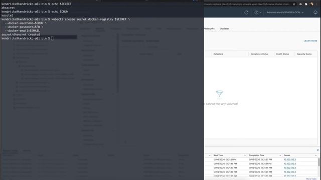
Task: Sort by the Compliance Status column header
Action: tap(259, 54)
